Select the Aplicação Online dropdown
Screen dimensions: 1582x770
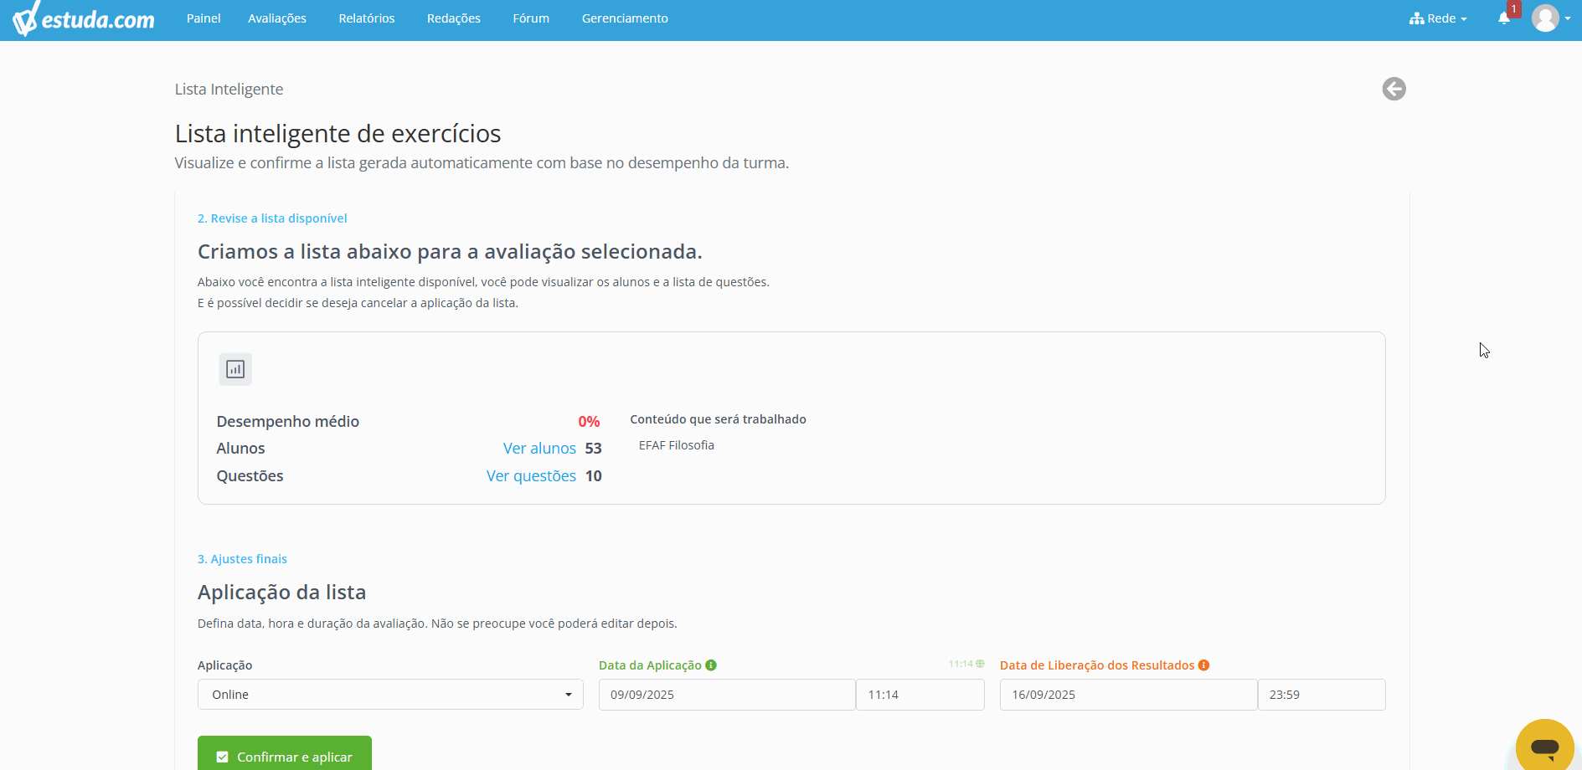point(390,695)
